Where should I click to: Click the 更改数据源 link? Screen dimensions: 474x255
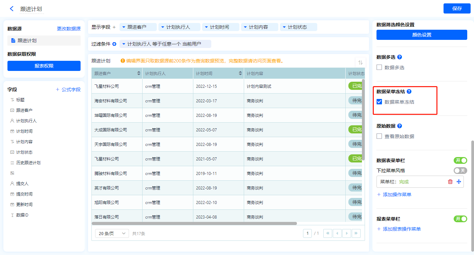(x=69, y=29)
